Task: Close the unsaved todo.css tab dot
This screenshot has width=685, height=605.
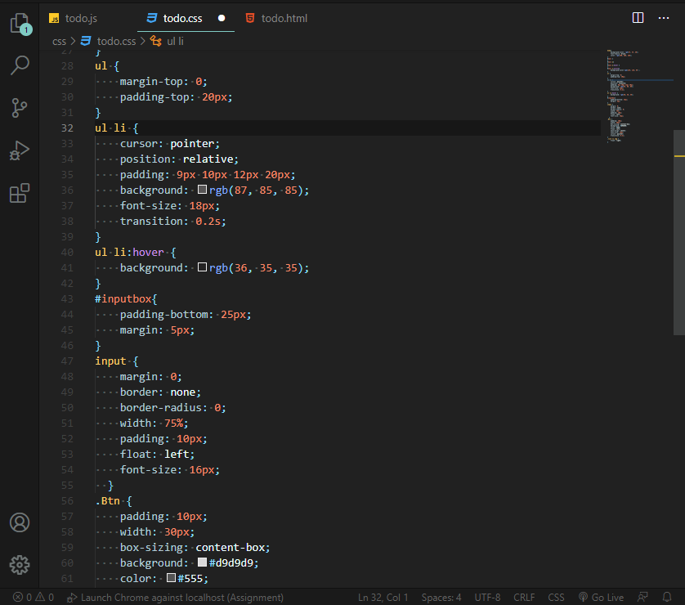Action: pos(222,18)
